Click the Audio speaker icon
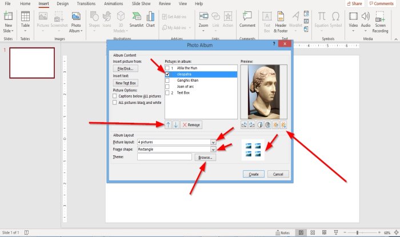Image resolution: width=400 pixels, height=237 pixels. (x=366, y=17)
